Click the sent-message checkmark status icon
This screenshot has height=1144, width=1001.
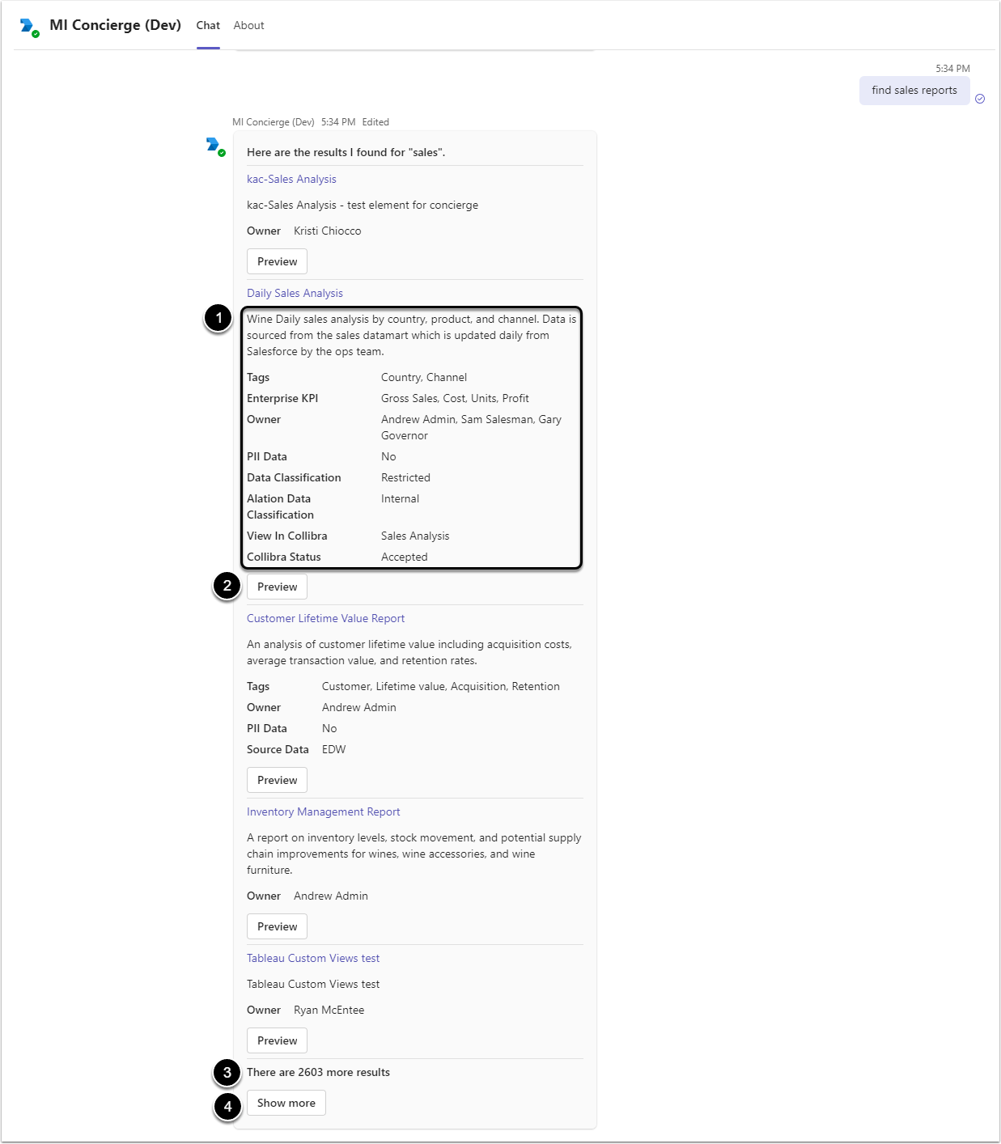[x=980, y=99]
